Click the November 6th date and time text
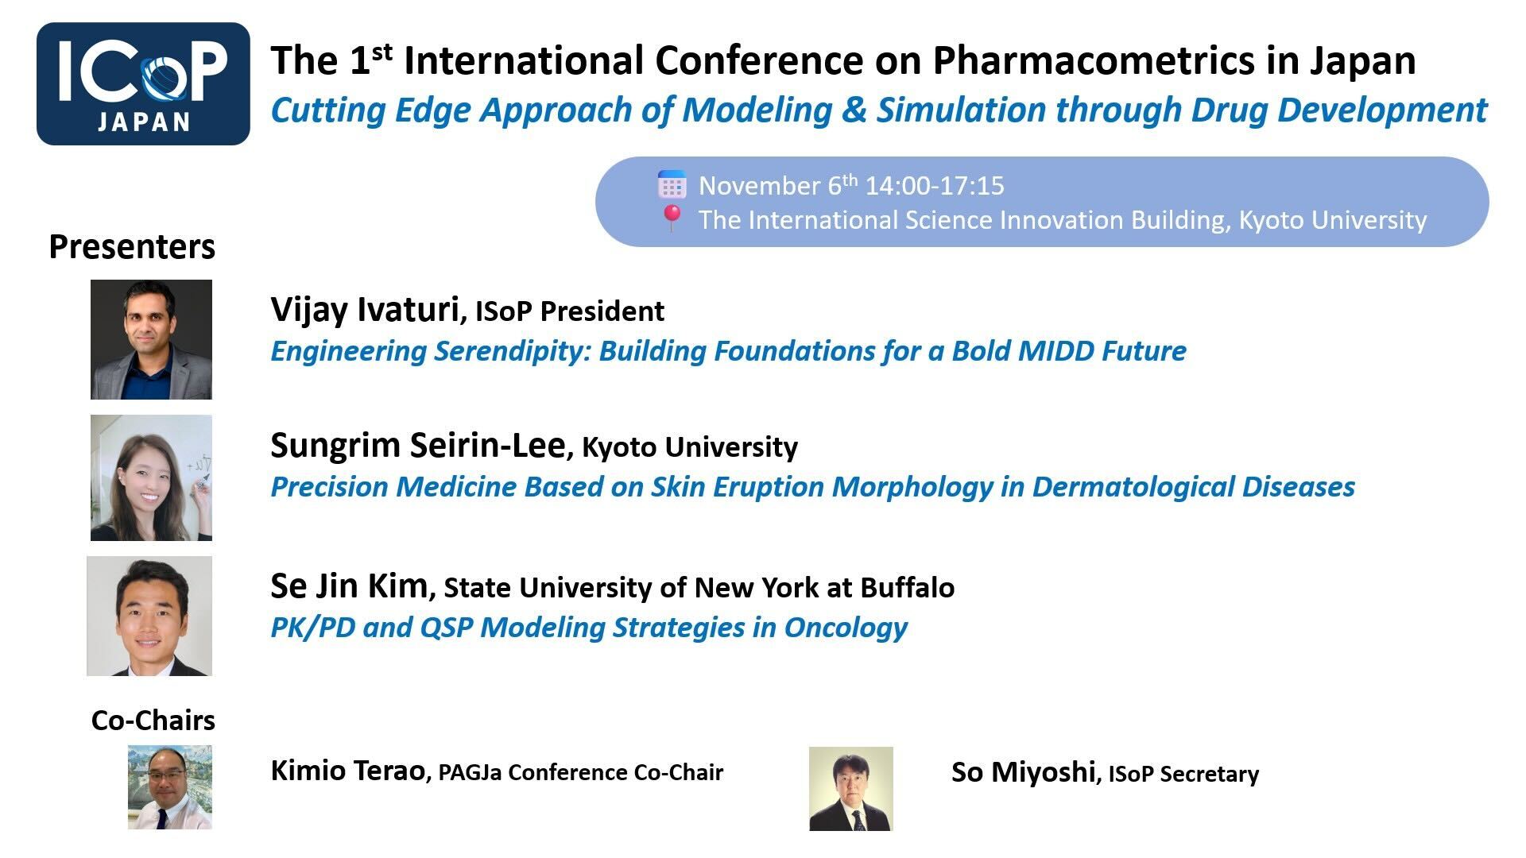The image size is (1526, 858). tap(850, 185)
